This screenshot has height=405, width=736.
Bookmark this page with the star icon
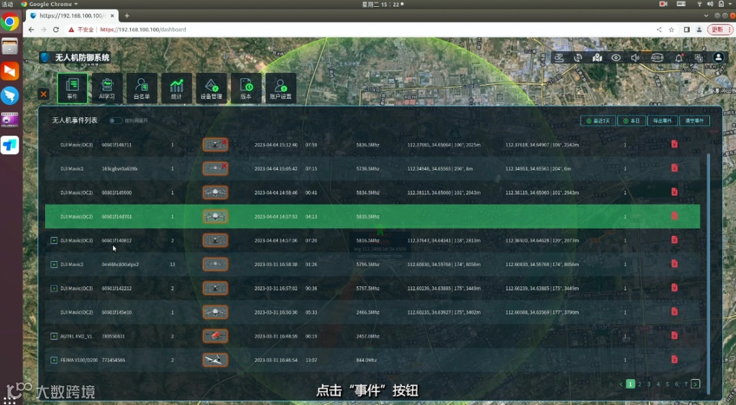click(672, 29)
